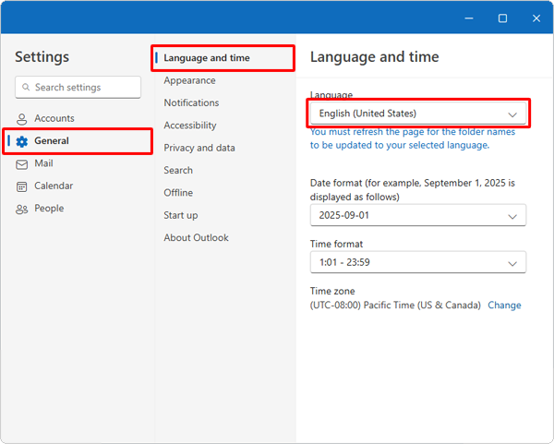Open Search subsection

tap(178, 170)
